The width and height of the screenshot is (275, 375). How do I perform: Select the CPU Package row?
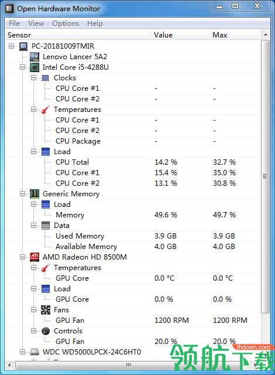[133, 141]
